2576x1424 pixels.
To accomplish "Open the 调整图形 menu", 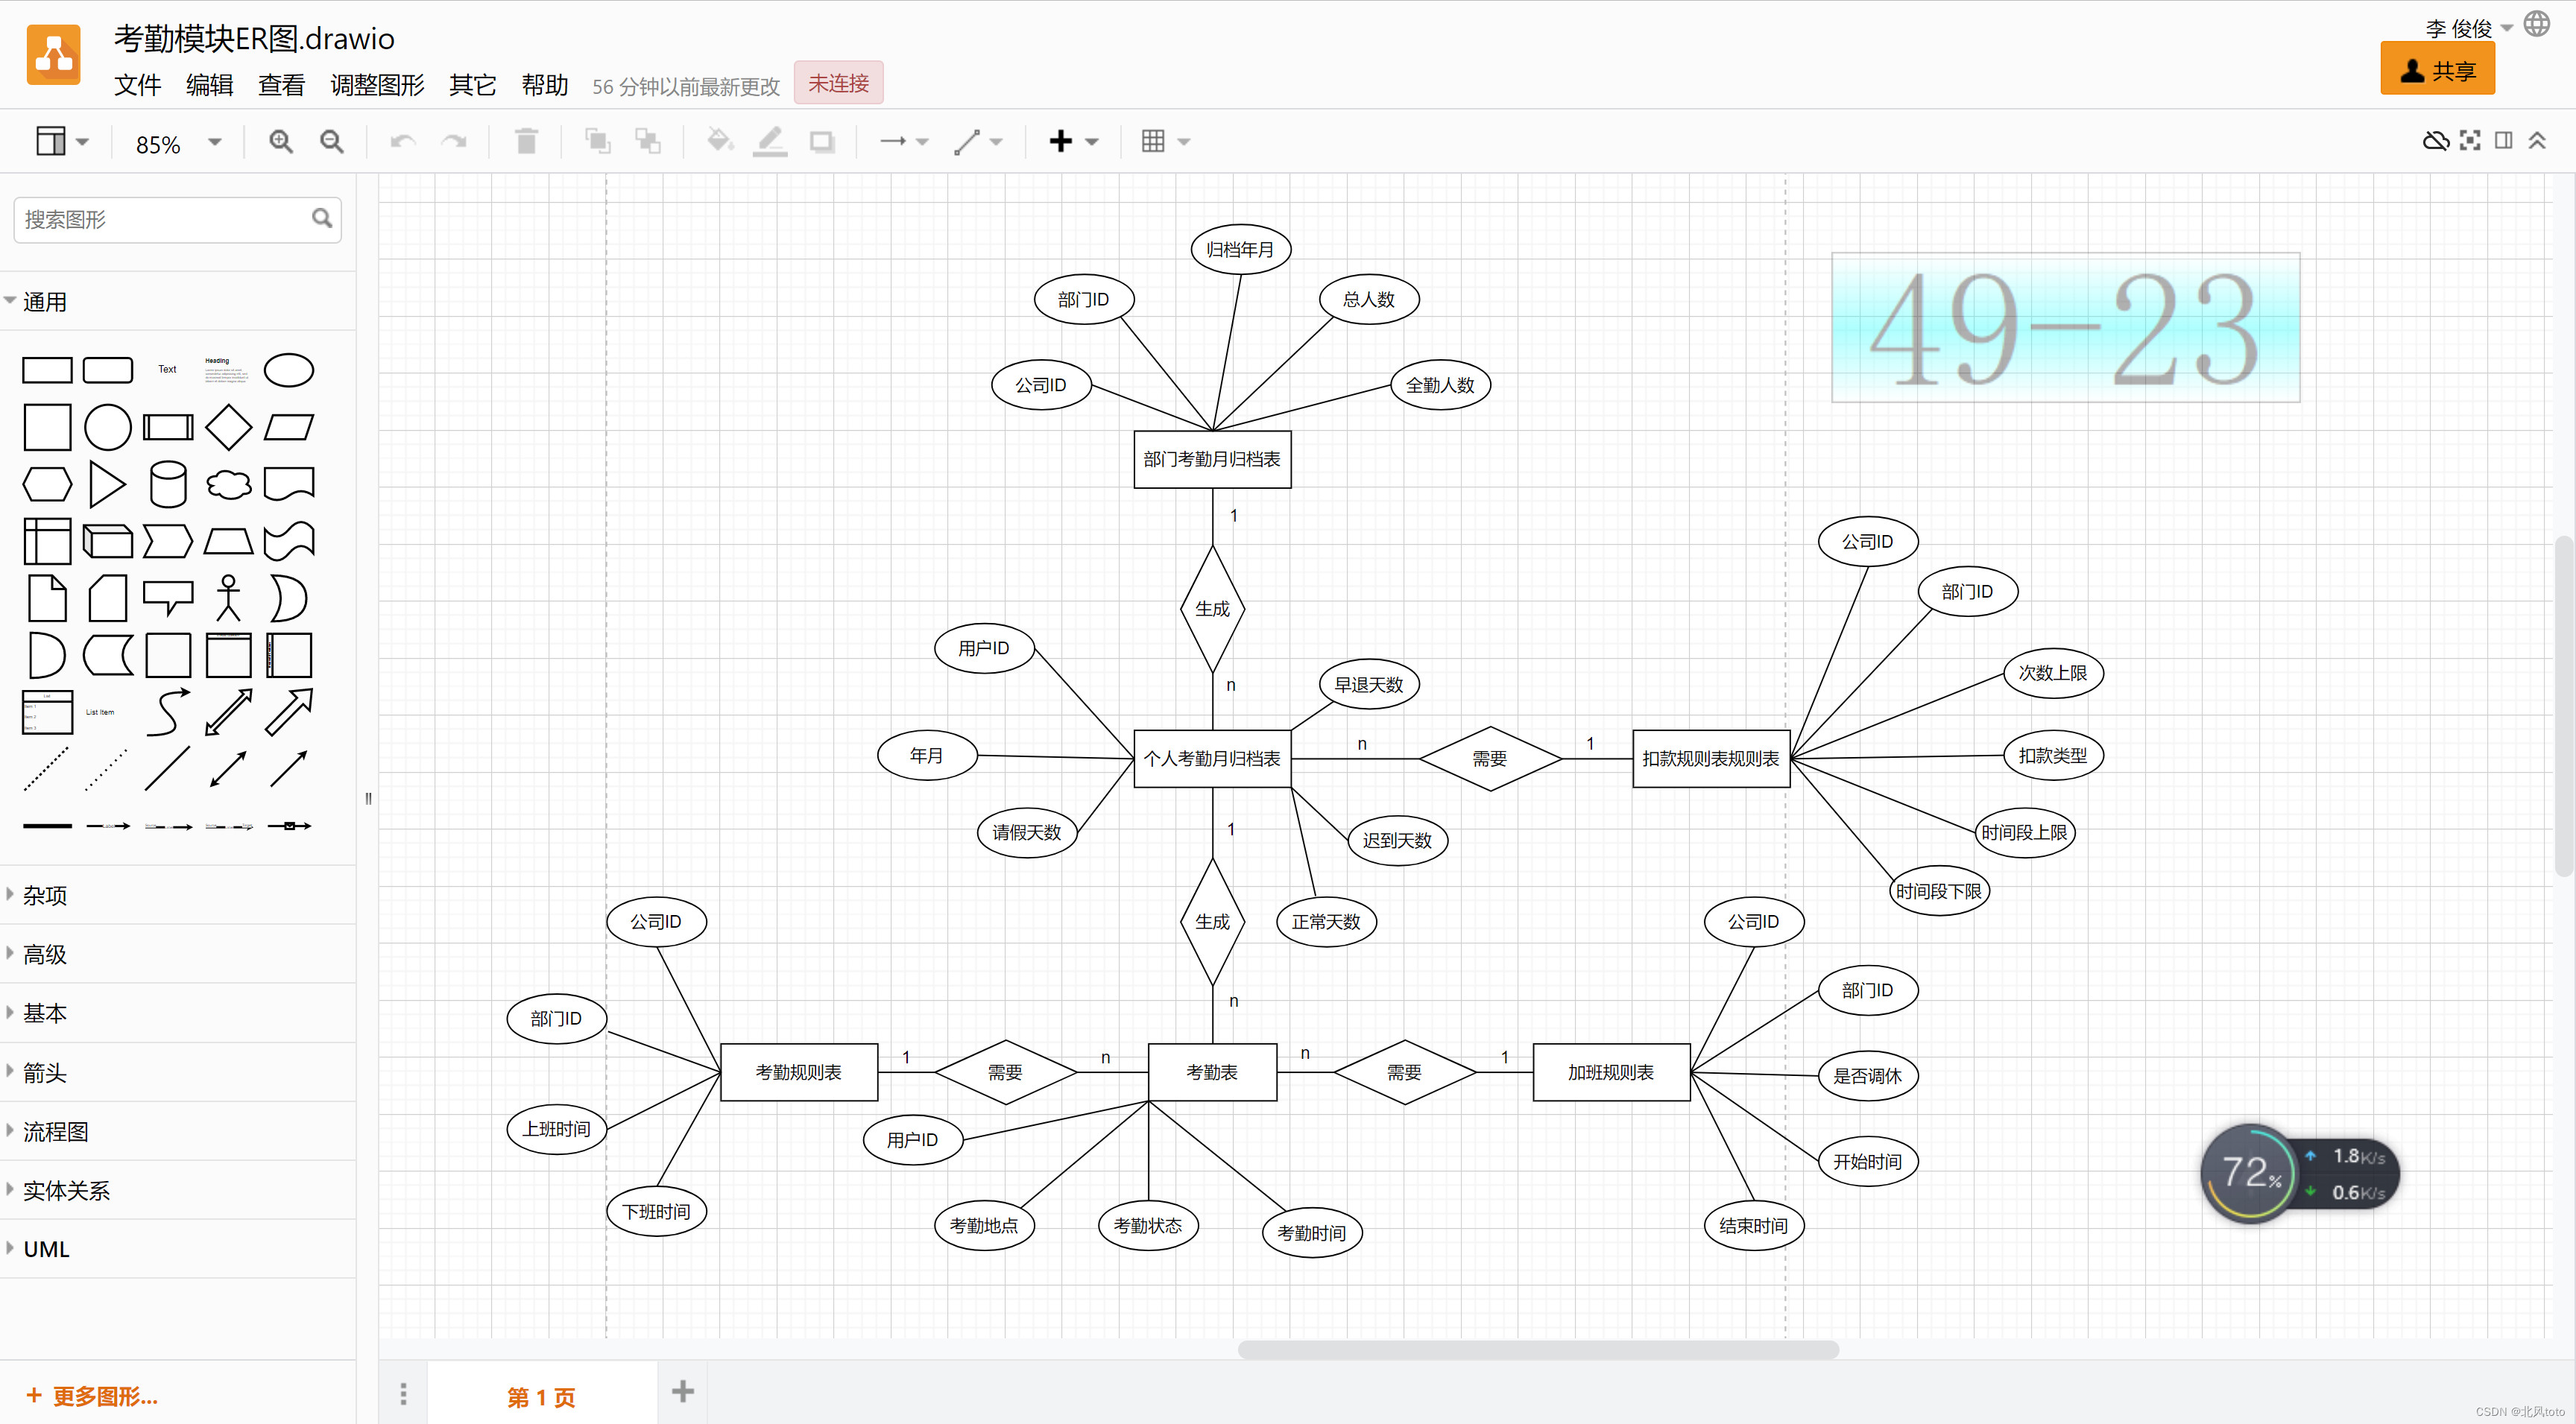I will (x=377, y=85).
